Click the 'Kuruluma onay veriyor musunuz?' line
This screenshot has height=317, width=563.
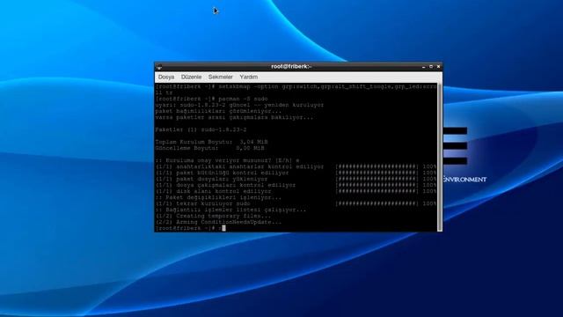(227, 160)
